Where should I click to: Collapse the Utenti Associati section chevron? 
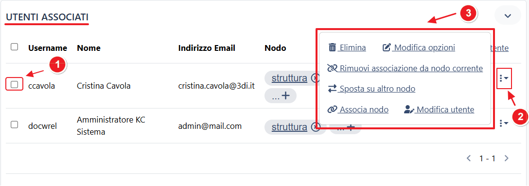point(508,16)
